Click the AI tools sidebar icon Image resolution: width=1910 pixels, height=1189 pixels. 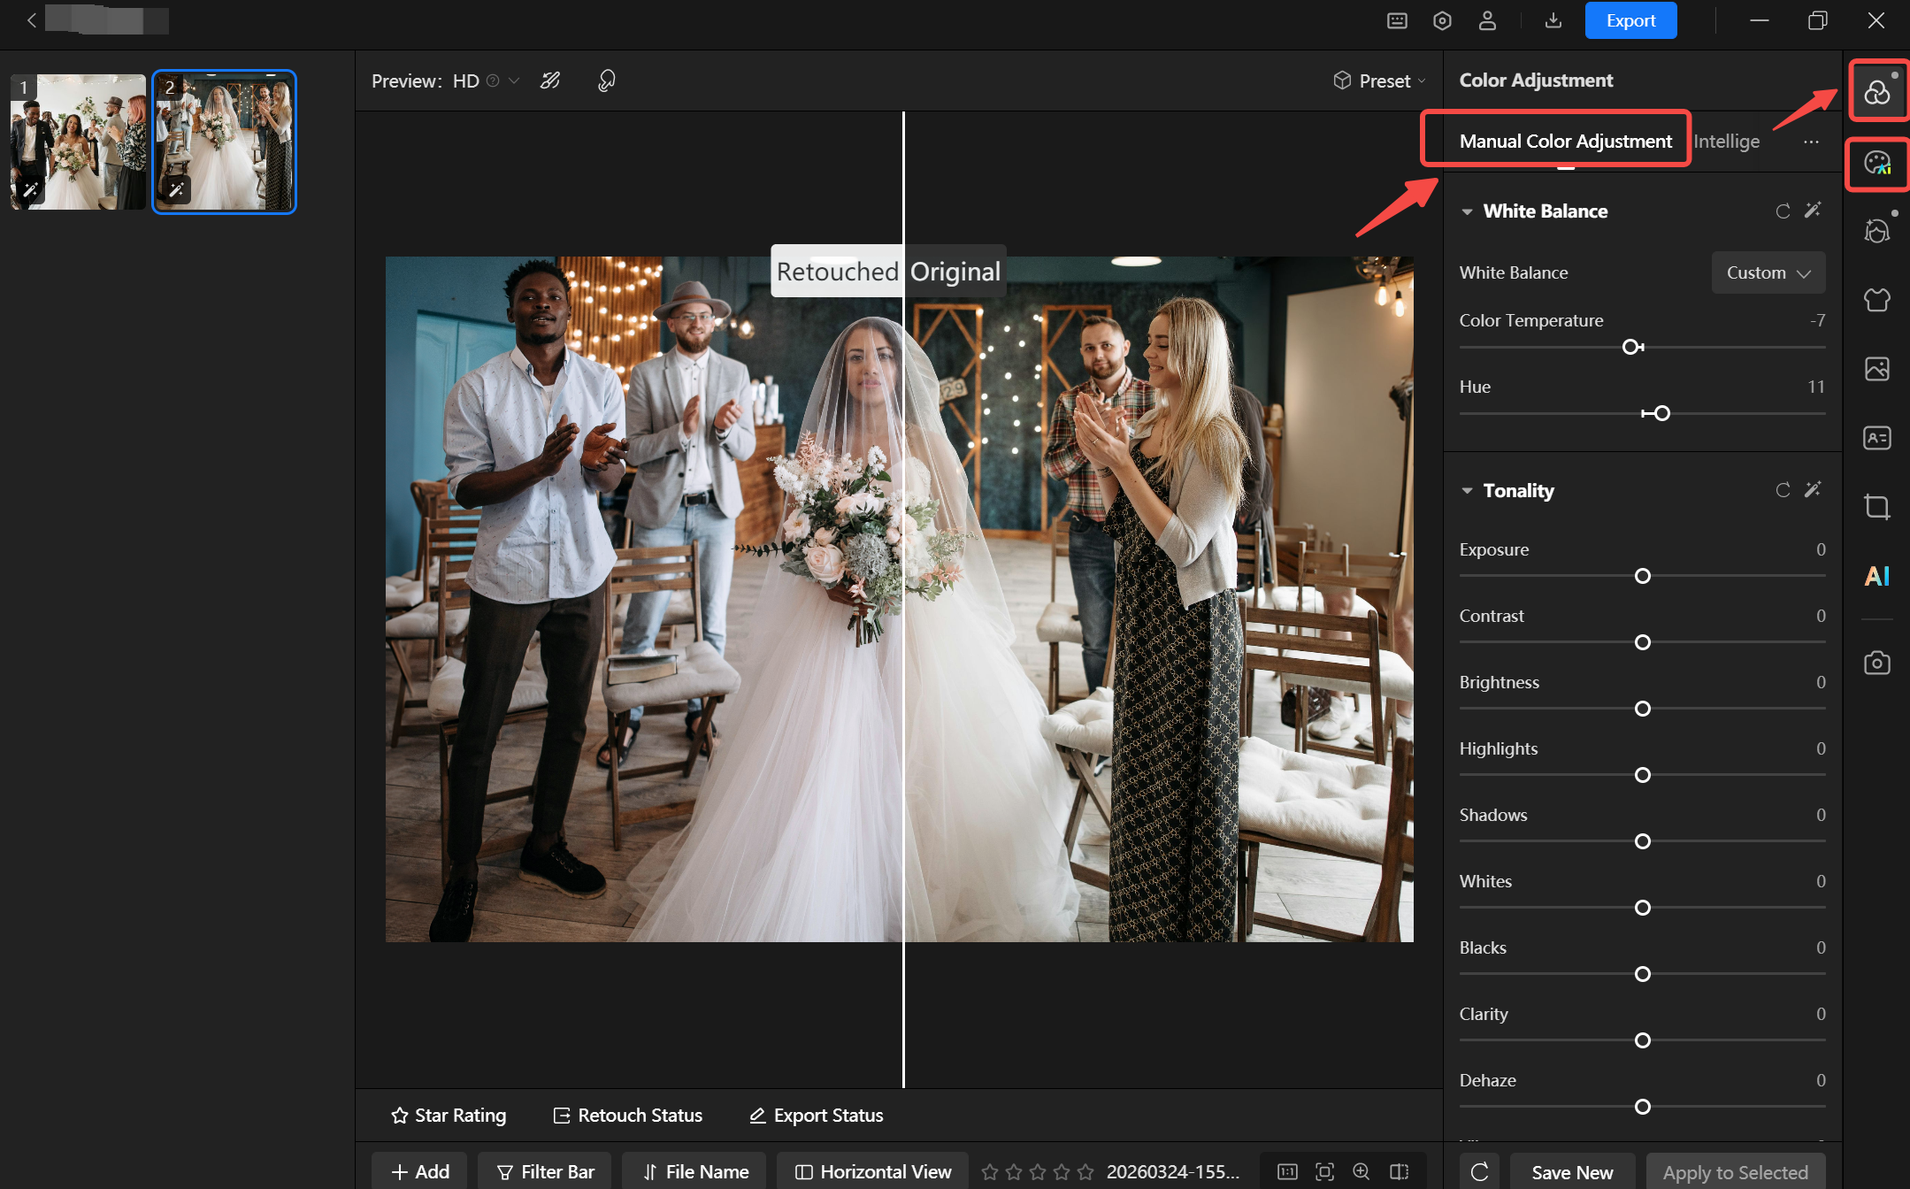(1876, 576)
